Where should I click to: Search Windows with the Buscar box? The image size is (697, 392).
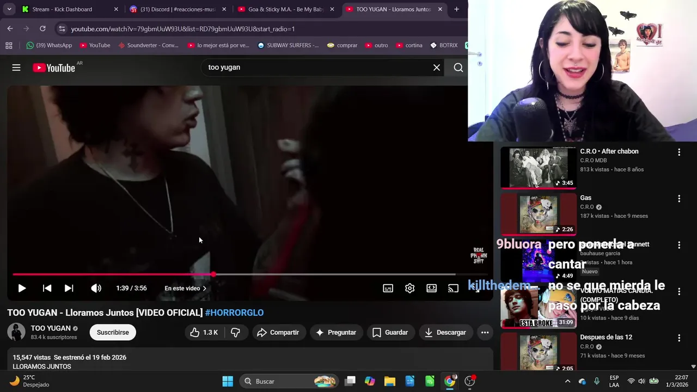pos(289,381)
